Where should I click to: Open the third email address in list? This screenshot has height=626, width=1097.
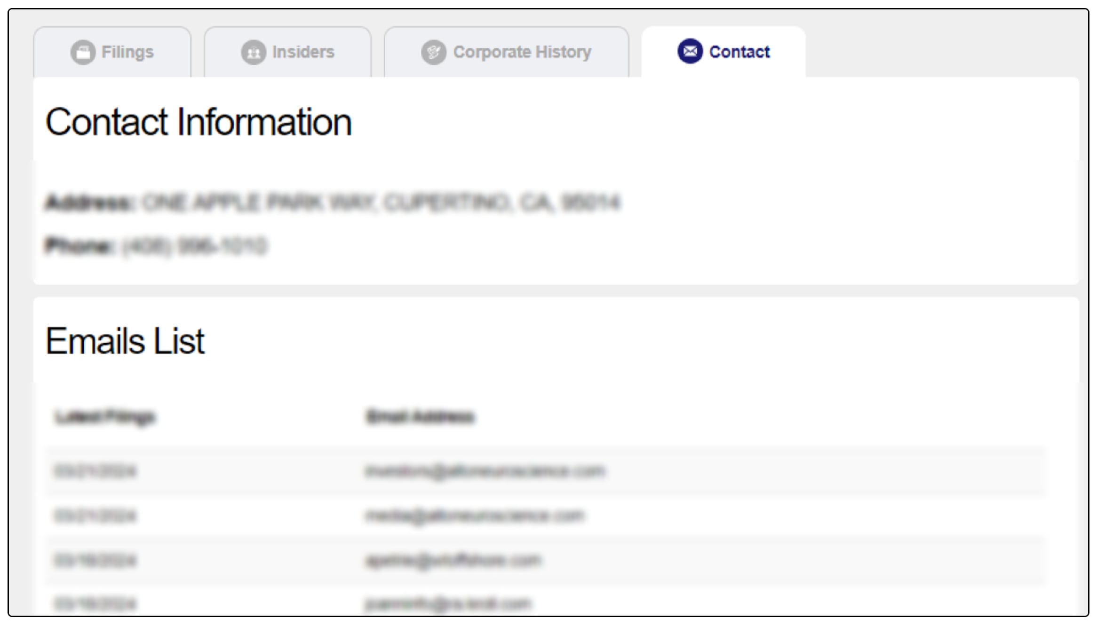pyautogui.click(x=453, y=560)
